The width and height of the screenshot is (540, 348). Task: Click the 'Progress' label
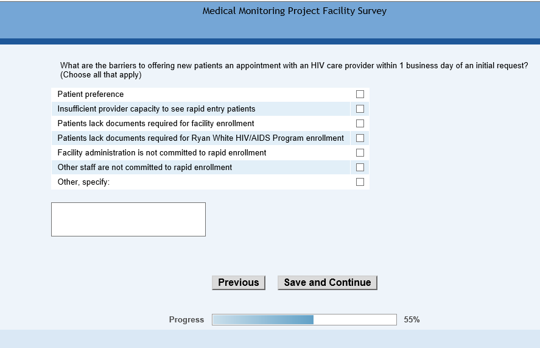pos(186,320)
